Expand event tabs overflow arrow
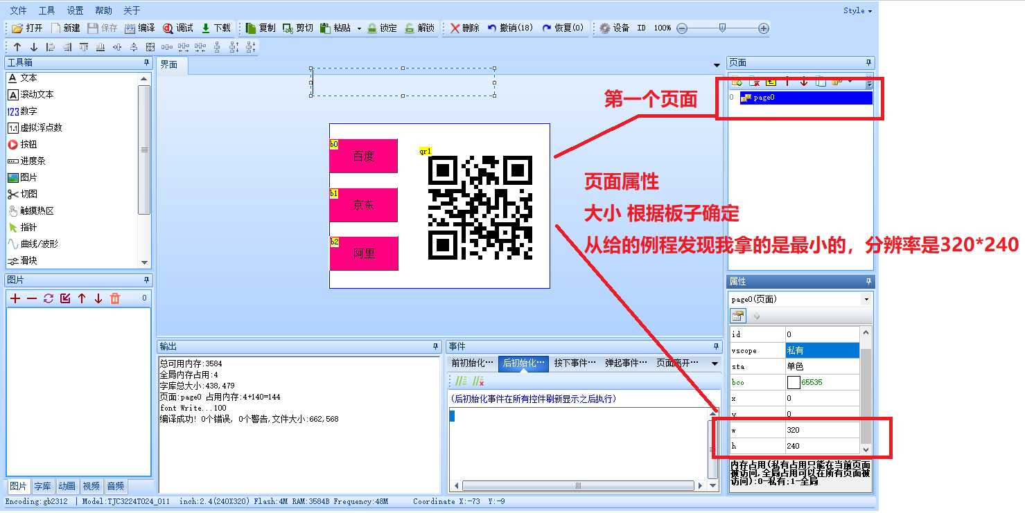The height and width of the screenshot is (513, 1025). (715, 363)
